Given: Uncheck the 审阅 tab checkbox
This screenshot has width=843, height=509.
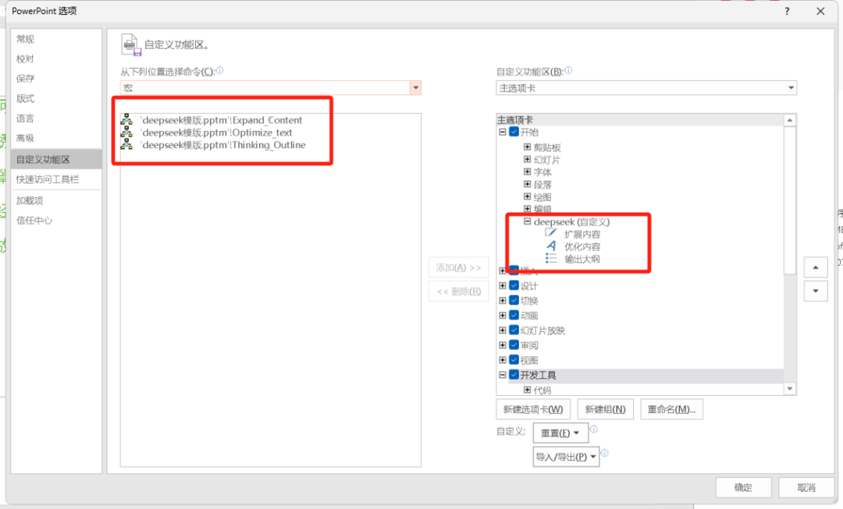Looking at the screenshot, I should [x=514, y=345].
